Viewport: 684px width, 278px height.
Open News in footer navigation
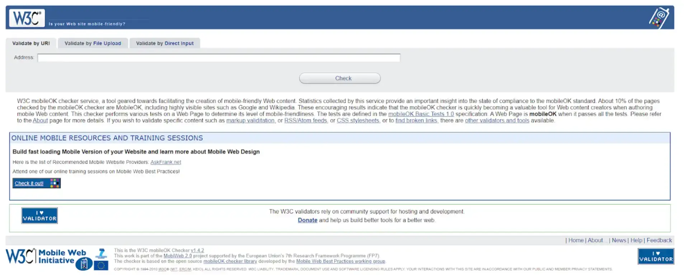pyautogui.click(x=619, y=240)
